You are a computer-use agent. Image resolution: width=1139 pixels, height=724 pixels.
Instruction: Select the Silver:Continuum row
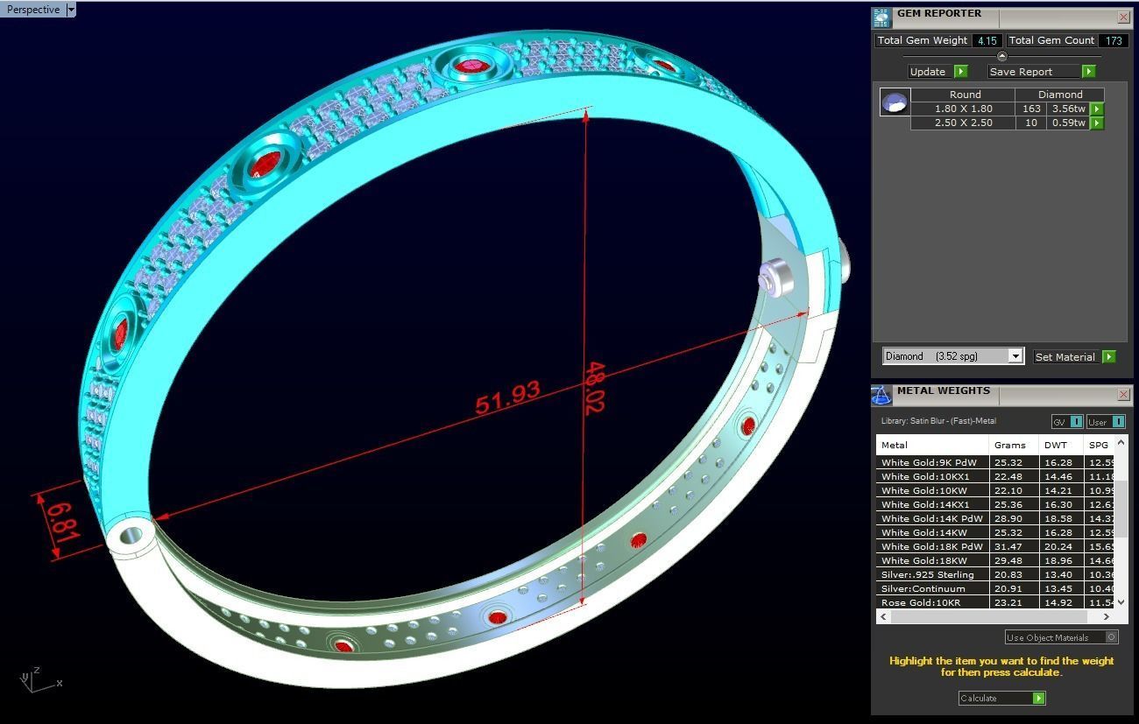click(996, 588)
